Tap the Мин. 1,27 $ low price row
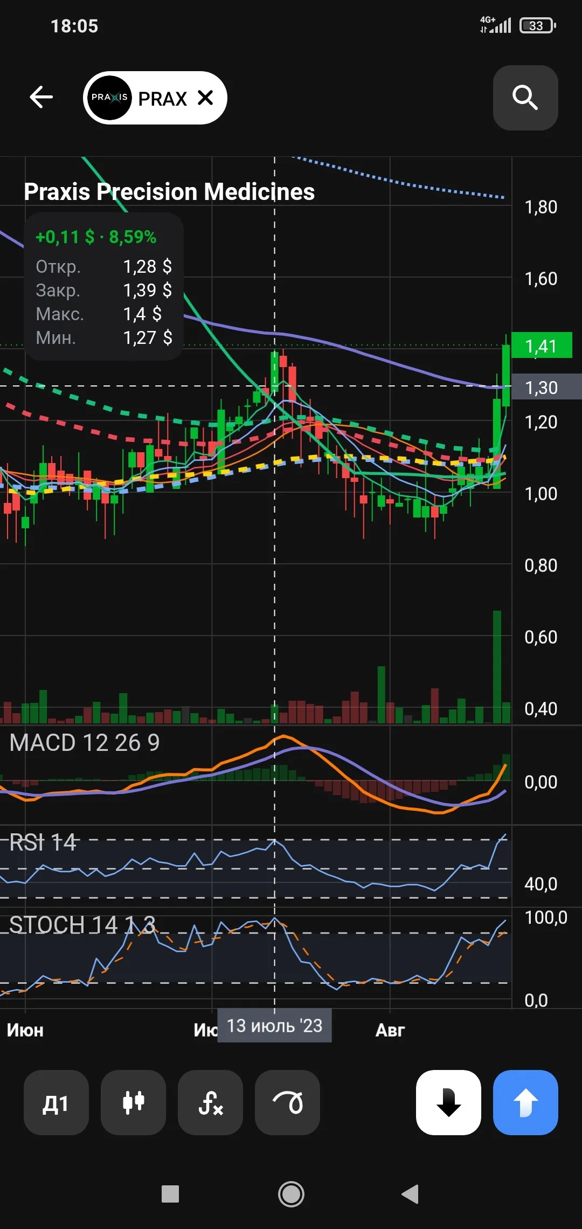This screenshot has width=582, height=1229. coord(104,337)
